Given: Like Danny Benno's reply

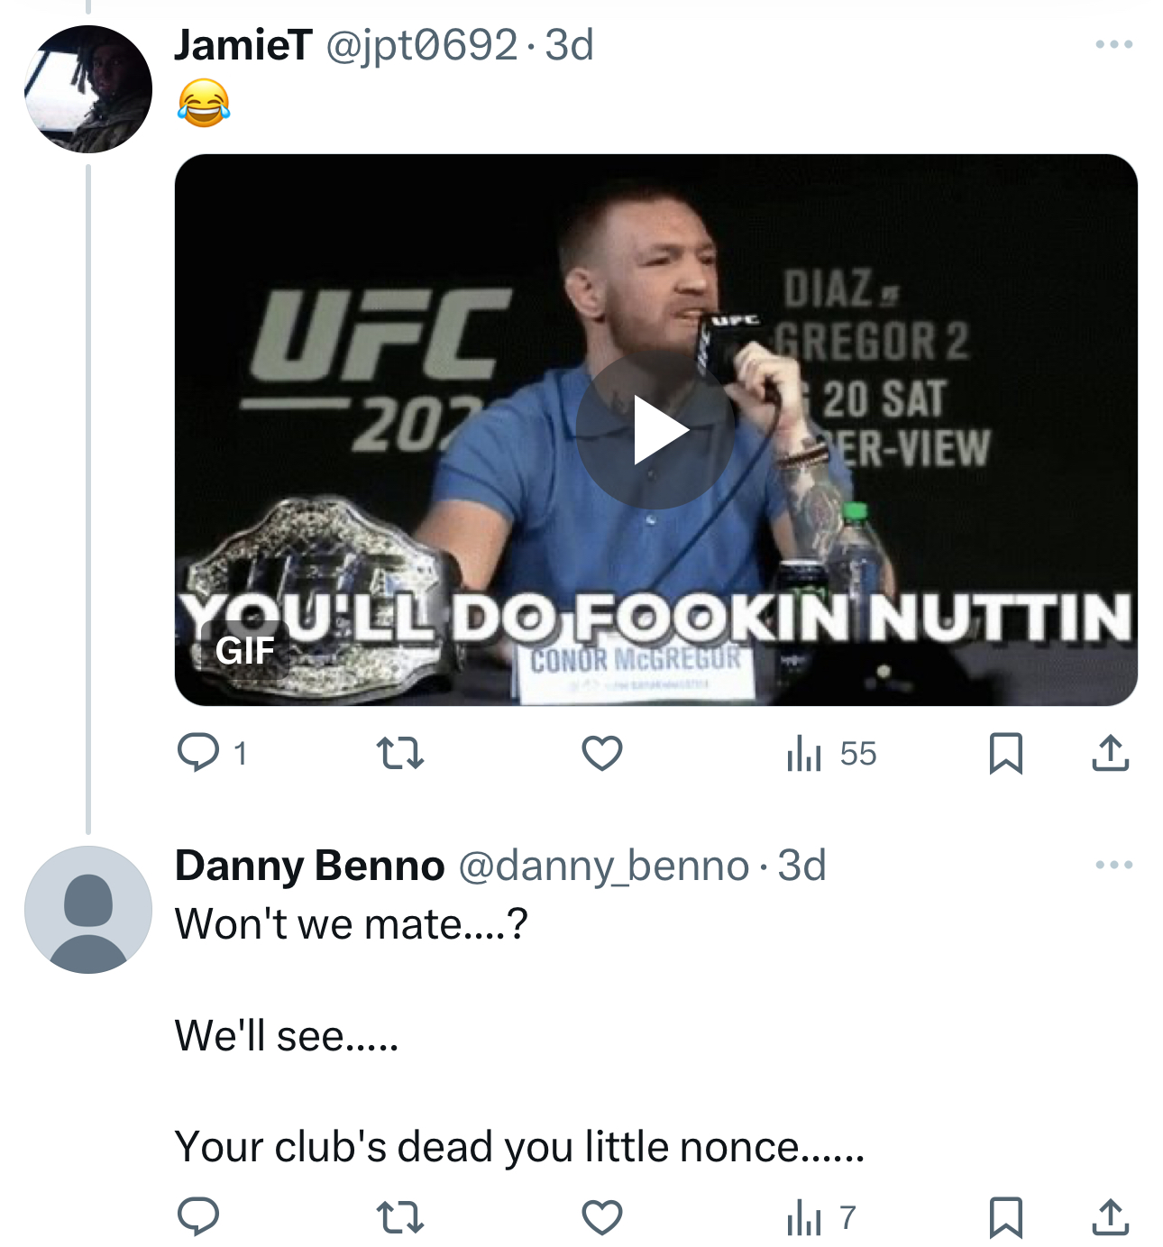Looking at the screenshot, I should point(601,1216).
